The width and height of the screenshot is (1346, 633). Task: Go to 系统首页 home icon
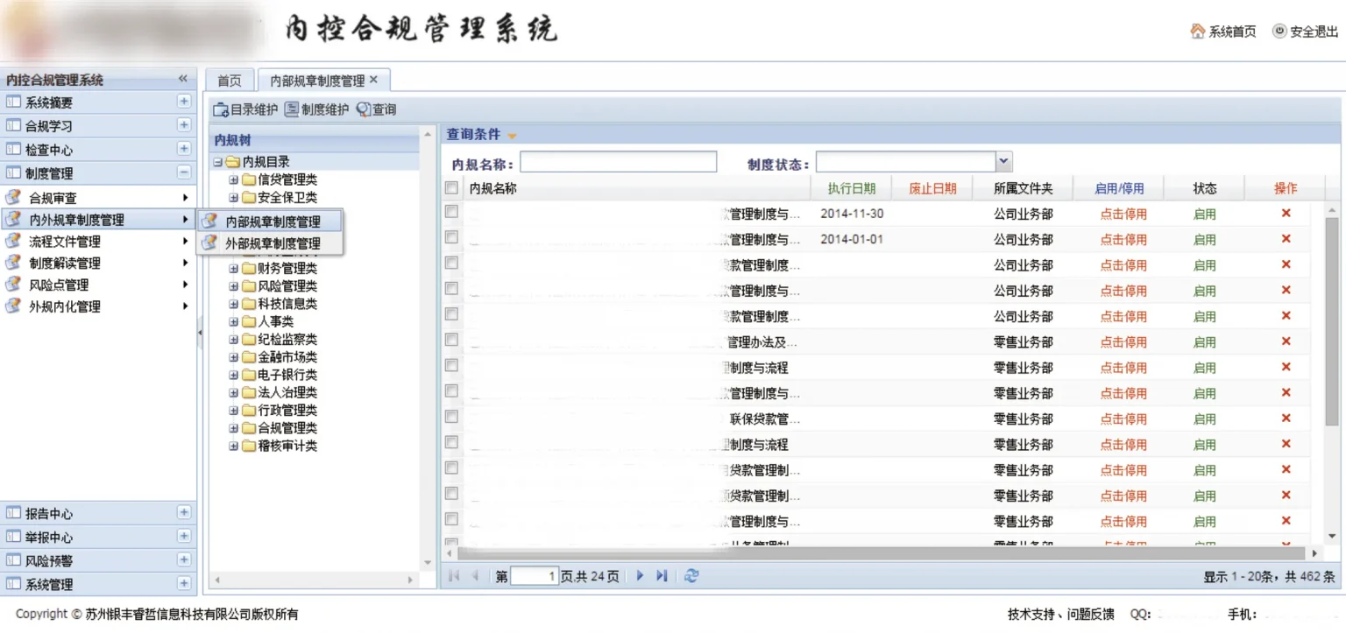click(1198, 32)
